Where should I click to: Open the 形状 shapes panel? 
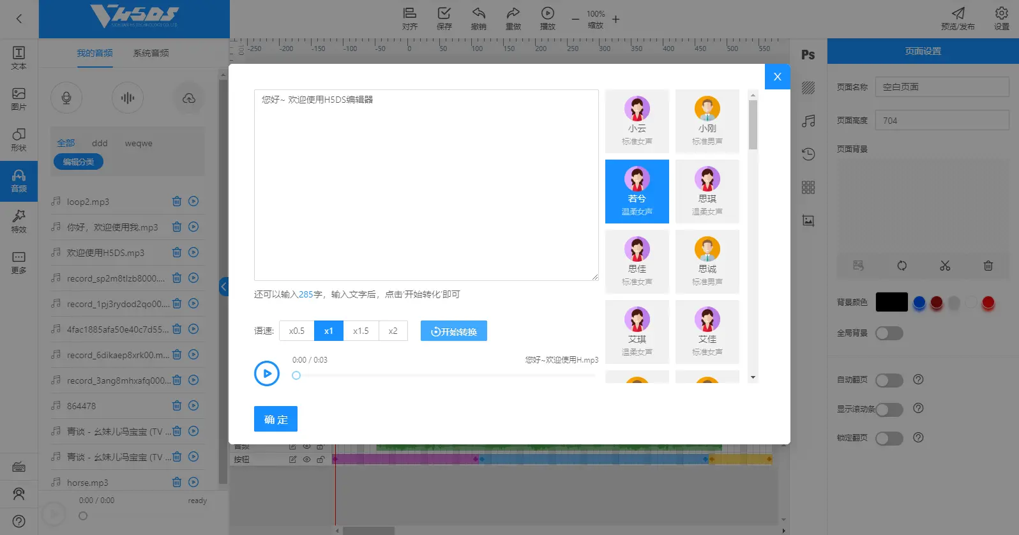coord(19,139)
